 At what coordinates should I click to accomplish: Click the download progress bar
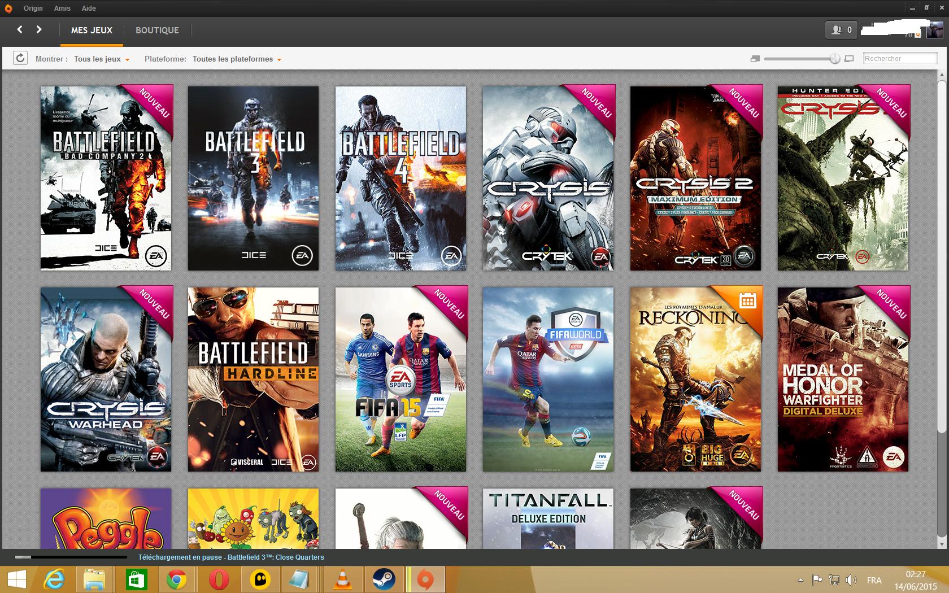[x=71, y=557]
